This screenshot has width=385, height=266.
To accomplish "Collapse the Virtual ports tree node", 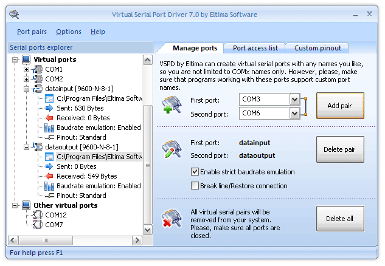I will 15,60.
